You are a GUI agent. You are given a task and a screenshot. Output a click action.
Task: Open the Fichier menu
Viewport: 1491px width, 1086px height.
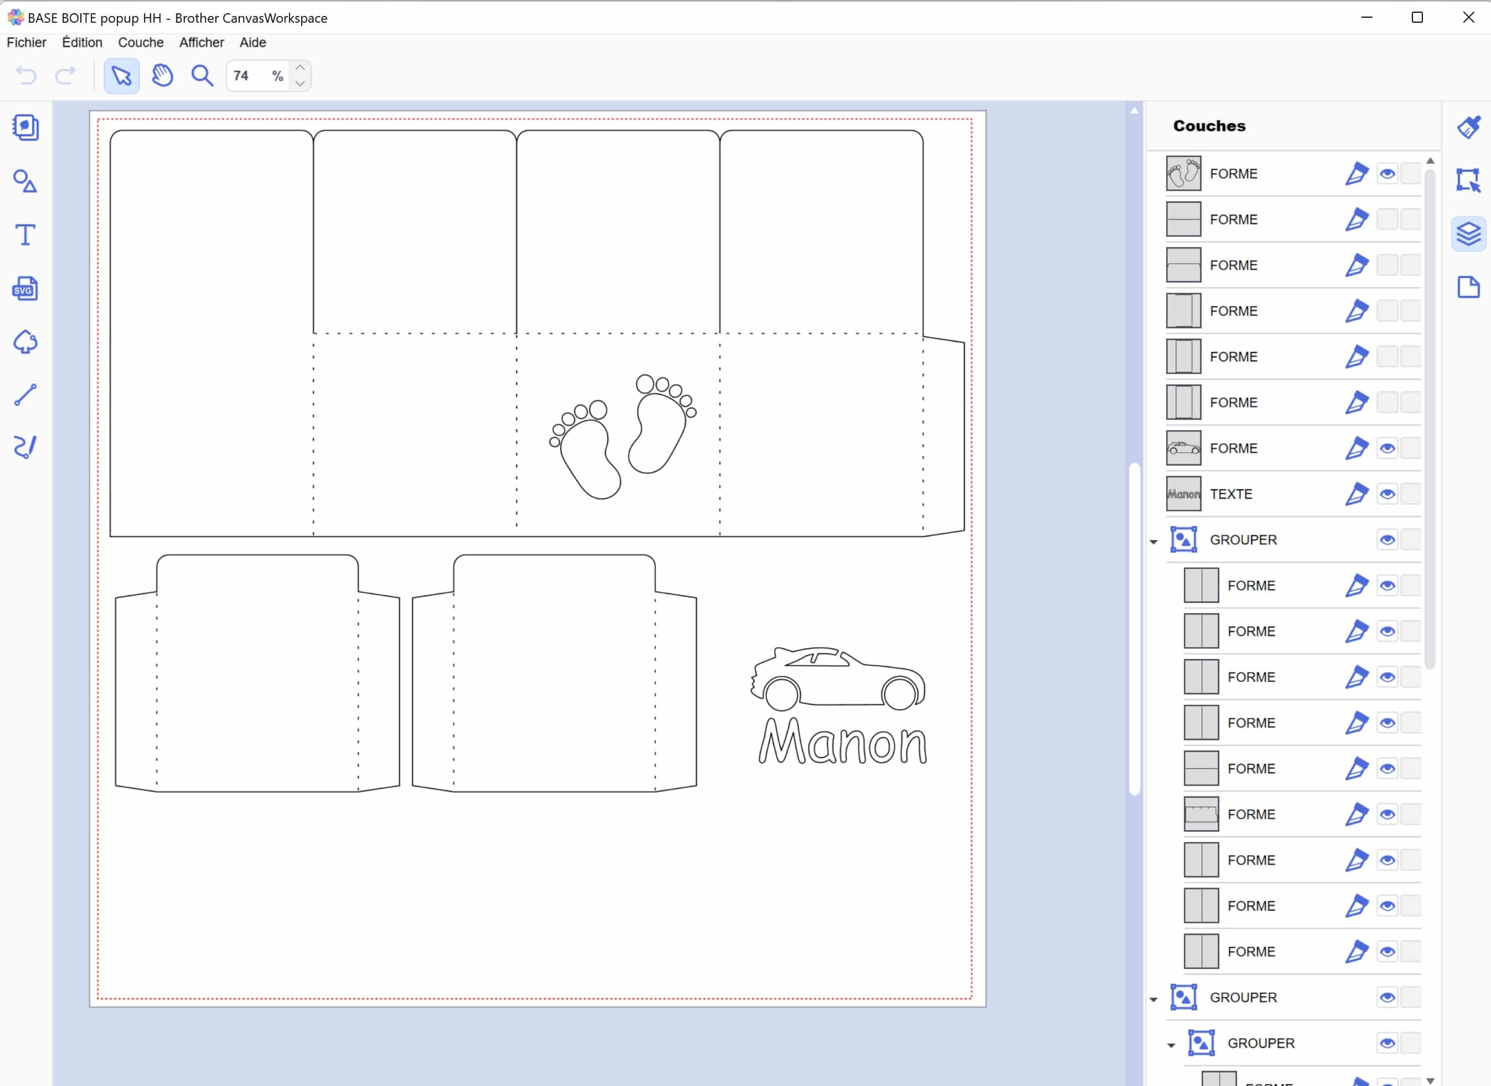coord(26,43)
